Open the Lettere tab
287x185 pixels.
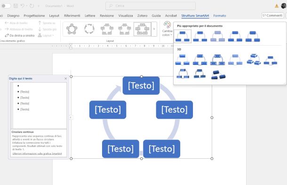[90, 15]
